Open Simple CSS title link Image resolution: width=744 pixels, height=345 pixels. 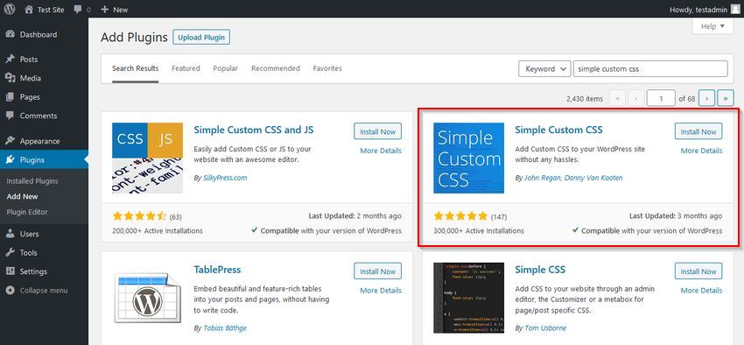(540, 270)
